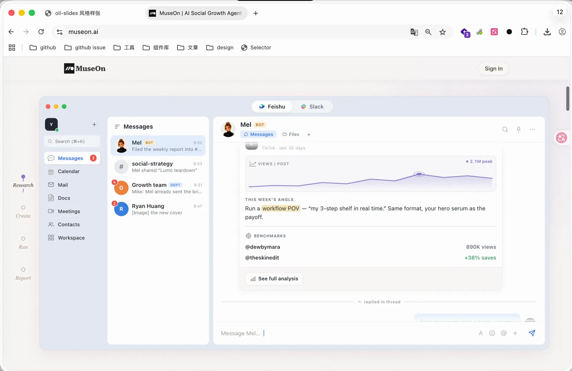Click the plus icon beside the Y avatar
572x371 pixels.
pos(94,124)
